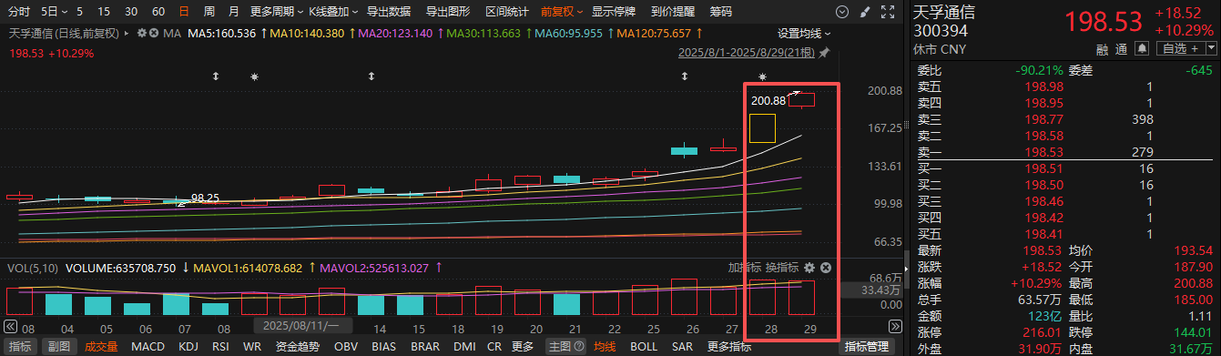Open VOL indicator settings gear
The height and width of the screenshot is (356, 1221).
[809, 268]
